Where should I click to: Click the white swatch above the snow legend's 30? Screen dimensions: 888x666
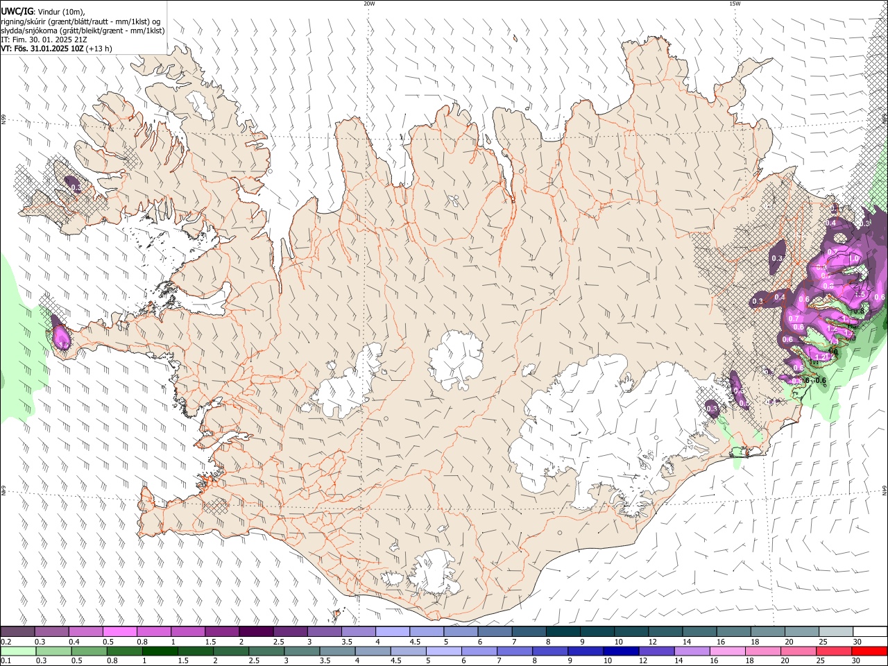(870, 631)
